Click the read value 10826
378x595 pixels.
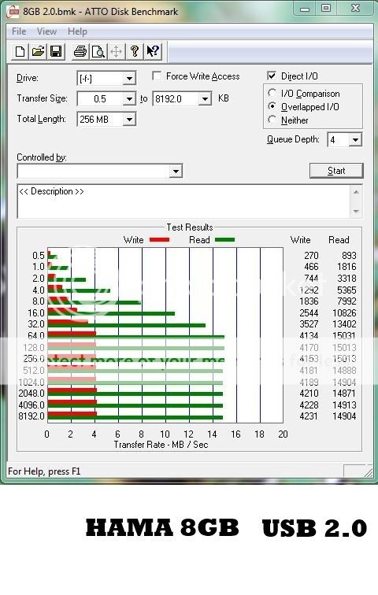pos(344,313)
